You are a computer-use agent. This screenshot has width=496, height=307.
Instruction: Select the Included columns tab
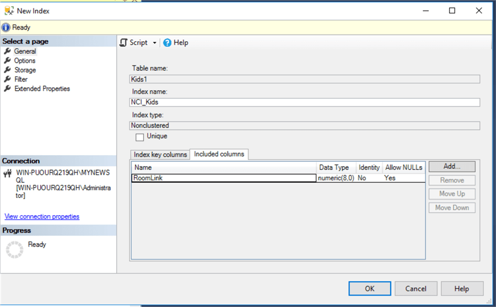pos(219,154)
